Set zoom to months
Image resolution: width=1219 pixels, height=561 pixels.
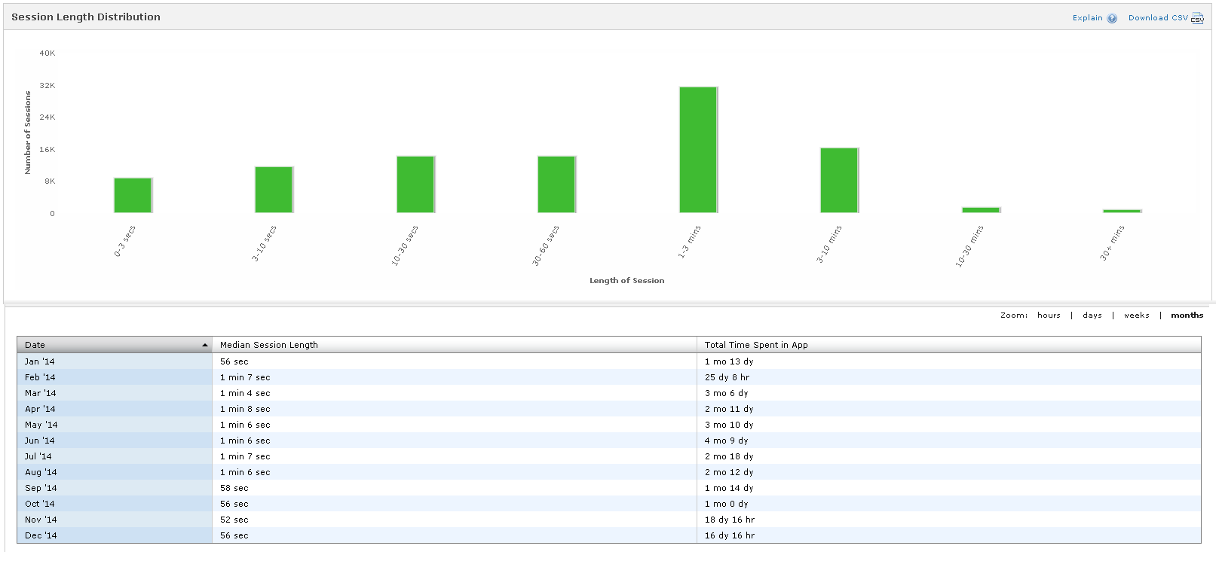pos(1187,316)
